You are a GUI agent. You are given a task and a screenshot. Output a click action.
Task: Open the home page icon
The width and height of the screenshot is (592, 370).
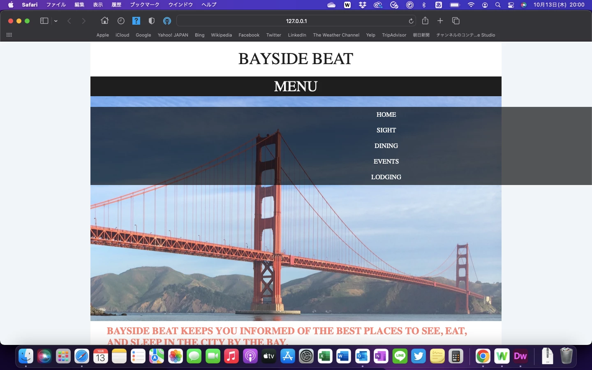tap(105, 21)
